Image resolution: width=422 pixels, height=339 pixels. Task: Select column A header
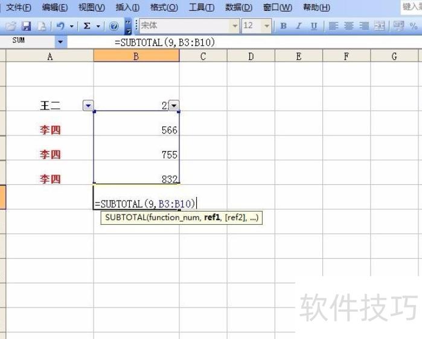[50, 56]
